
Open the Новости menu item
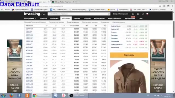(x=43, y=19)
